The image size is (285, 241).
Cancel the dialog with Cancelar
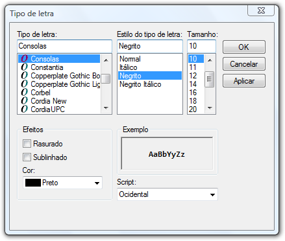point(244,64)
